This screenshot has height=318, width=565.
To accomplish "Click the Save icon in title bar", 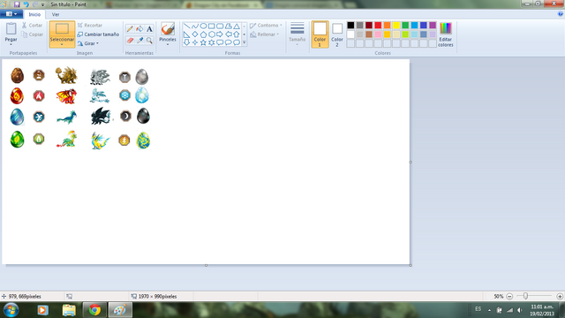I will click(x=17, y=4).
